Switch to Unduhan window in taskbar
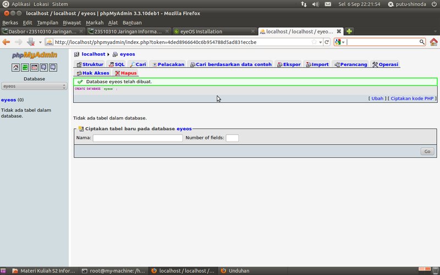 point(235,271)
